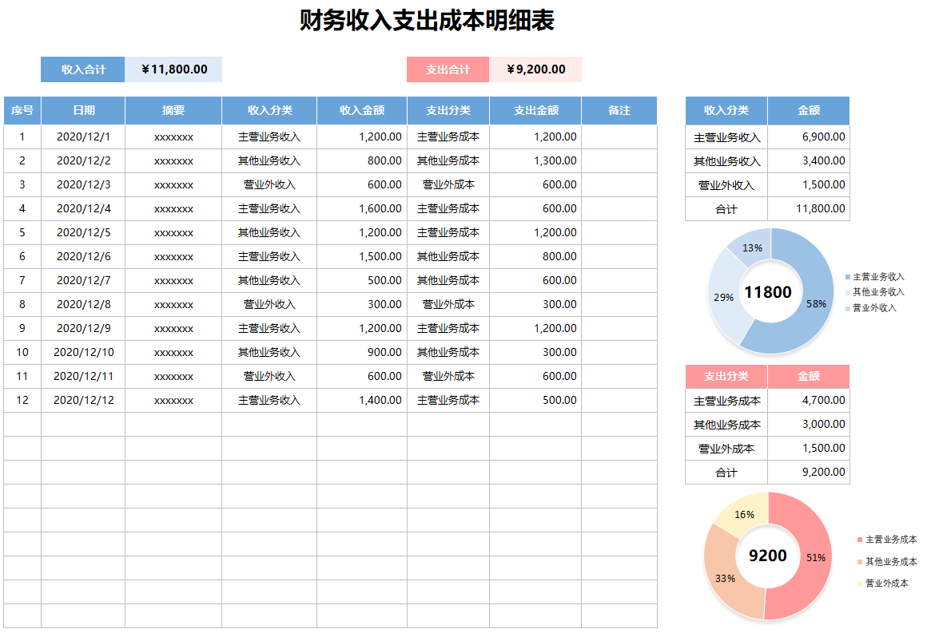This screenshot has width=943, height=633.
Task: Select the 收入合计 amount ¥11,800.00
Action: (x=173, y=69)
